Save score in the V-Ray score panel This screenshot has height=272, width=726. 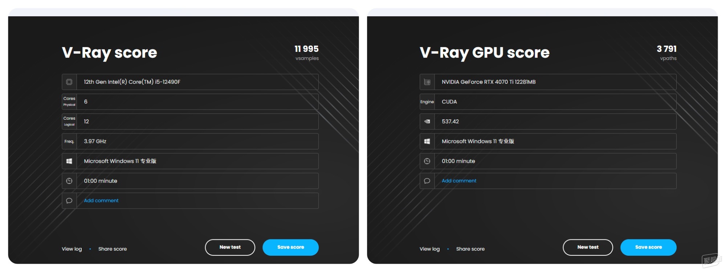click(291, 247)
